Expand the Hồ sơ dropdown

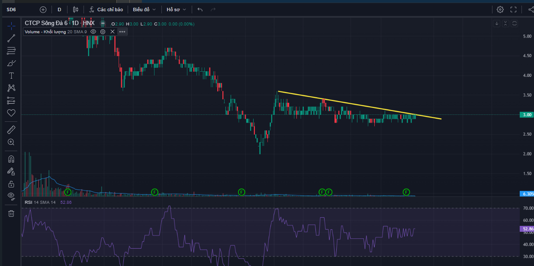[x=177, y=9]
